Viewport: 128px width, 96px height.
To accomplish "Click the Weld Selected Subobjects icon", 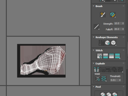I will (x=104, y=79).
